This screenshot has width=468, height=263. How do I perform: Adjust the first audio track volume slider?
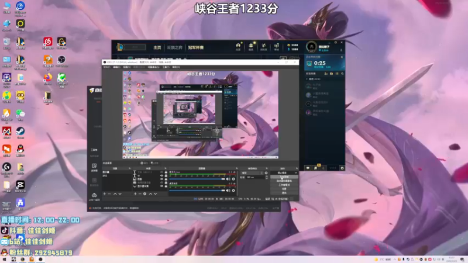pos(197,179)
